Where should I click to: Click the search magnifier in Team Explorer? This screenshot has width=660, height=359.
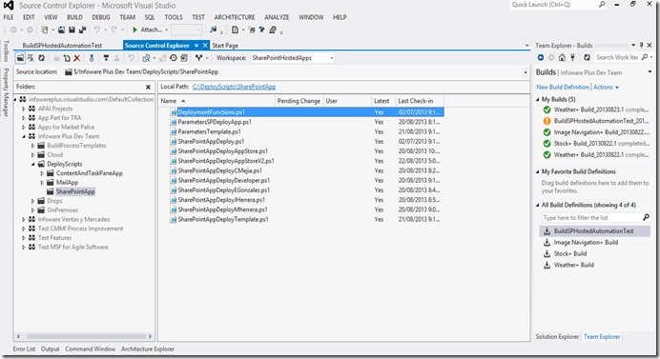645,57
